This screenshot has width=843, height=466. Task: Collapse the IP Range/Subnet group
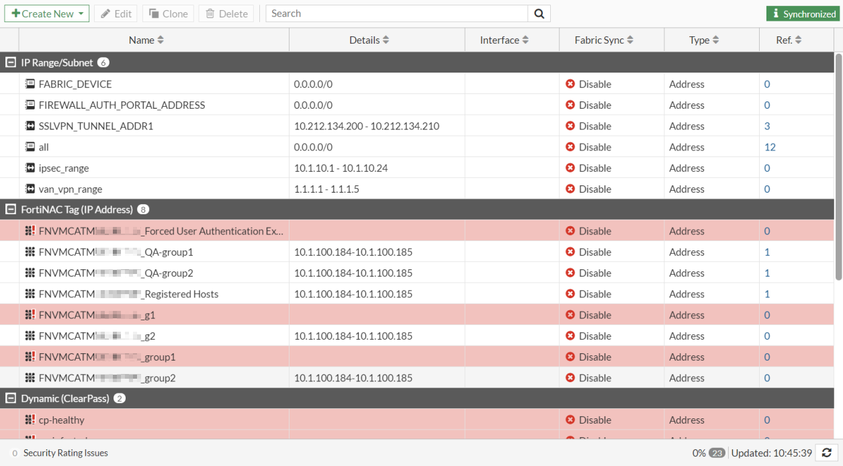coord(10,62)
